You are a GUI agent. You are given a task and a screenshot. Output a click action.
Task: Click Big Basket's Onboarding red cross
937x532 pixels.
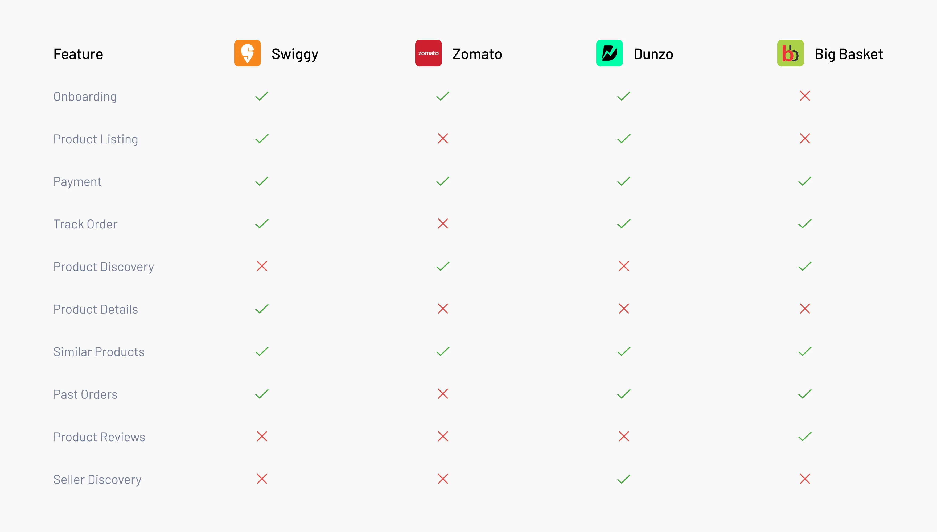[805, 96]
